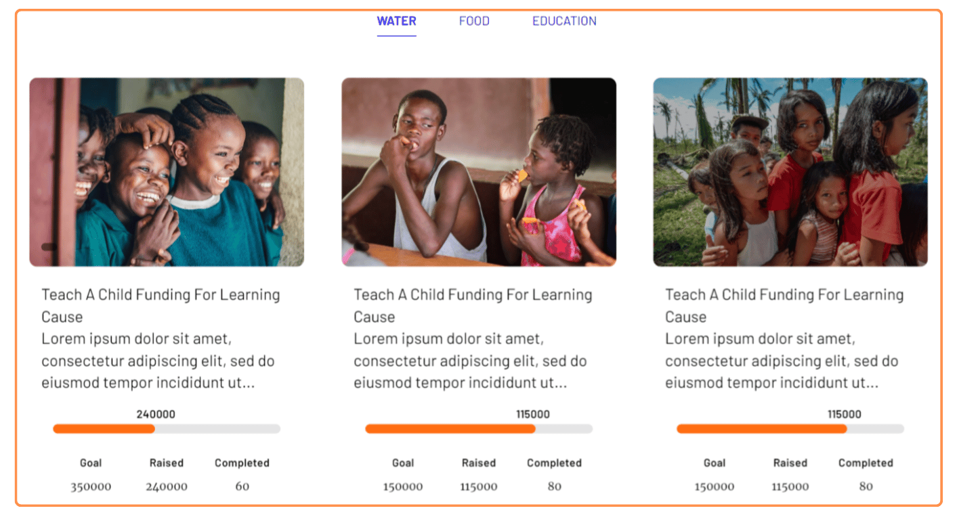Select the EDUCATION tab
This screenshot has width=957, height=521.
[x=564, y=21]
